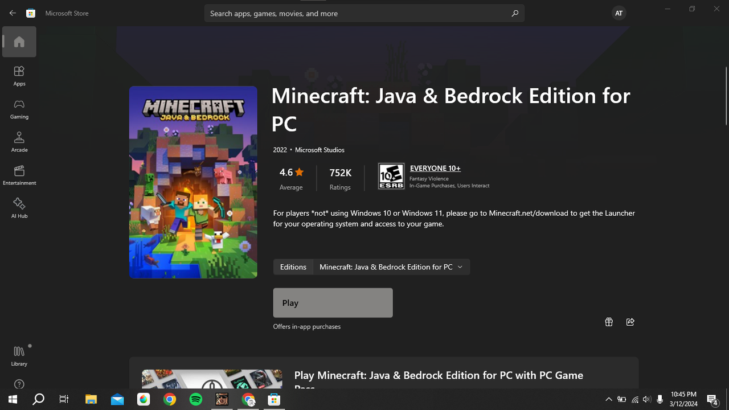Open the EVERYONE 10+ link
Viewport: 729px width, 410px height.
[435, 168]
